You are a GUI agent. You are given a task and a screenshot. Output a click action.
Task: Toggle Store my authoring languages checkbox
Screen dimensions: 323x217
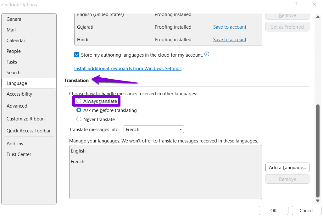pyautogui.click(x=77, y=55)
